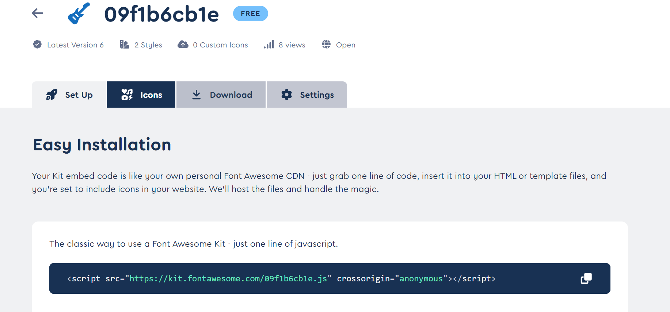
Task: Click the blue guitar kit icon
Action: (x=79, y=14)
